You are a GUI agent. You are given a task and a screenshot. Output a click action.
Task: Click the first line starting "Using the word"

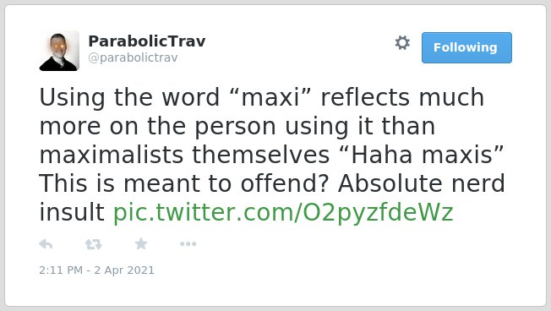click(262, 97)
